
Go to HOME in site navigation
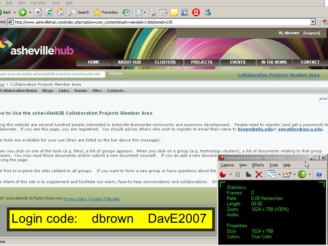(94, 62)
